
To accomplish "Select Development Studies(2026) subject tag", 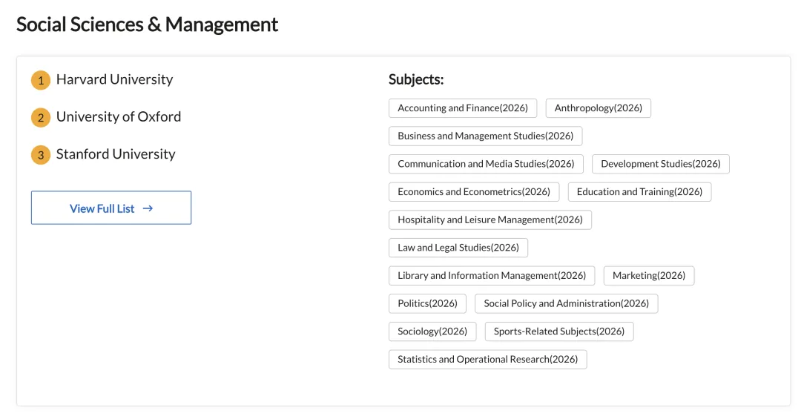I will [661, 164].
